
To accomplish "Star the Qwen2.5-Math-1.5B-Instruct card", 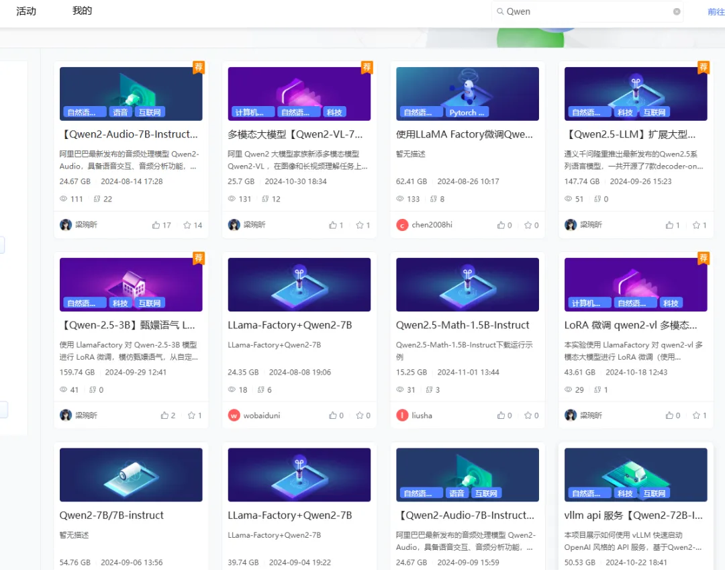I will (528, 416).
